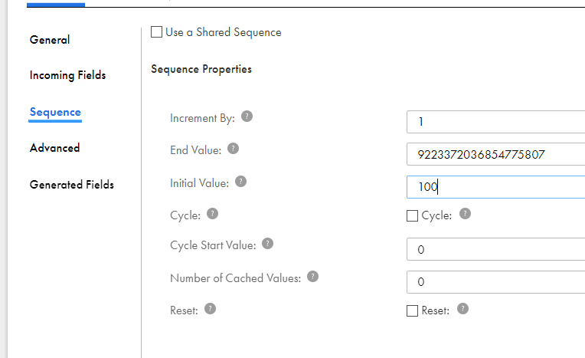Tick the Reset checkbox
Viewport: 585px width, 358px height.
click(x=412, y=310)
